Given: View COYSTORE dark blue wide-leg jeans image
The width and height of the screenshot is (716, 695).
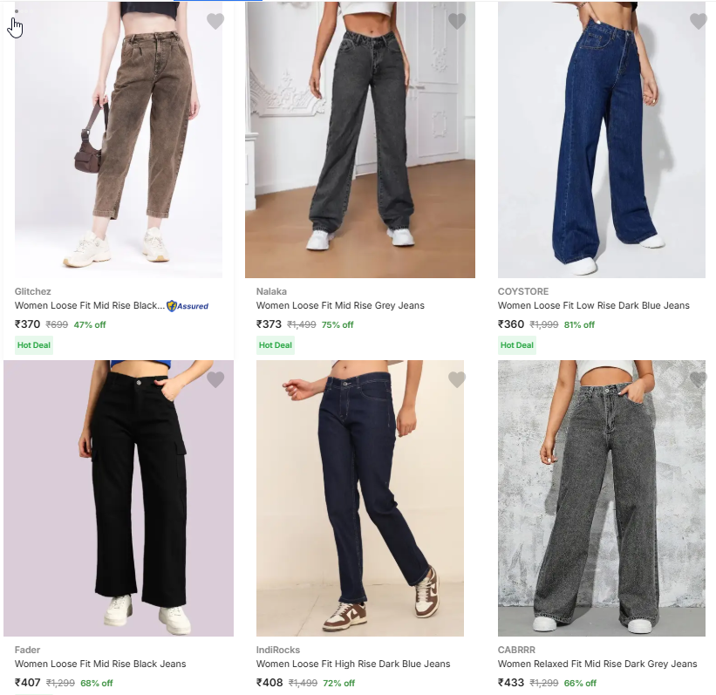Looking at the screenshot, I should coord(602,140).
